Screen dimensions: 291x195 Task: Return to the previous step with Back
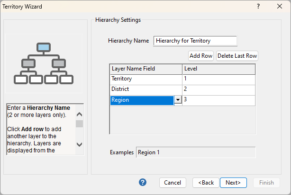click(x=206, y=183)
